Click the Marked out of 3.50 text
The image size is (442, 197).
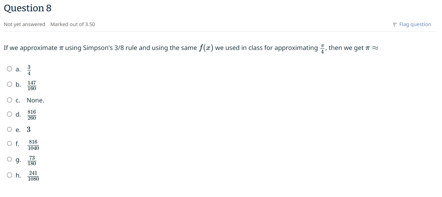point(73,24)
